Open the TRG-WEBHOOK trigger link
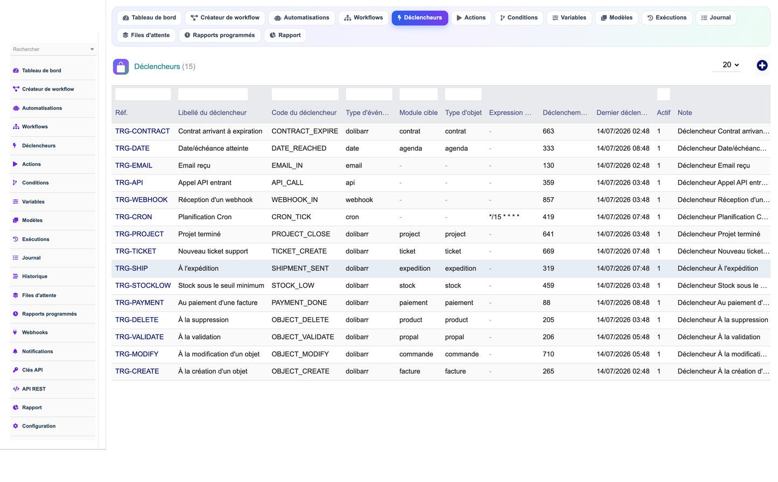This screenshot has height=482, width=778. click(142, 200)
